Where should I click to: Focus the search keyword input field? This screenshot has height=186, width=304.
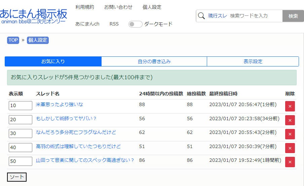coord(255,16)
